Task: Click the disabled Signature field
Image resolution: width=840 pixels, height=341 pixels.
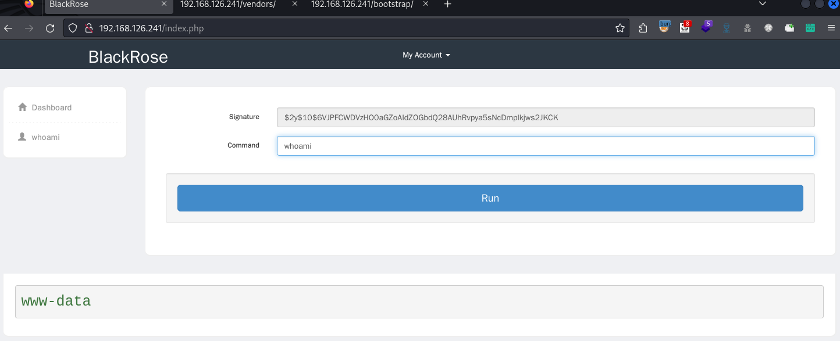Action: (x=546, y=117)
